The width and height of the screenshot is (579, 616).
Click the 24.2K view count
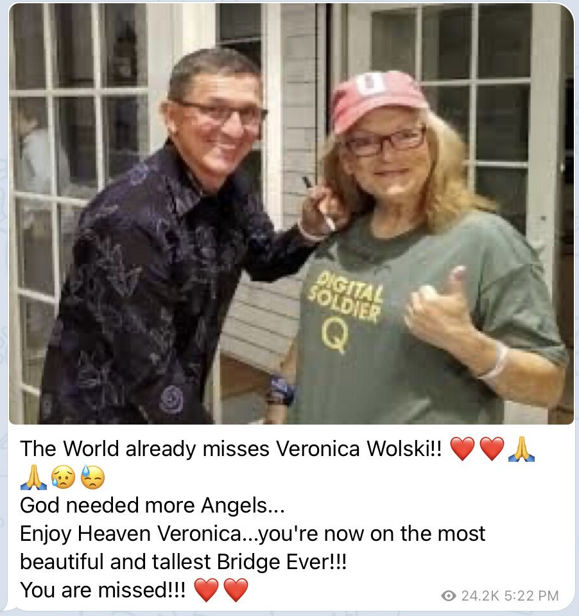[480, 595]
